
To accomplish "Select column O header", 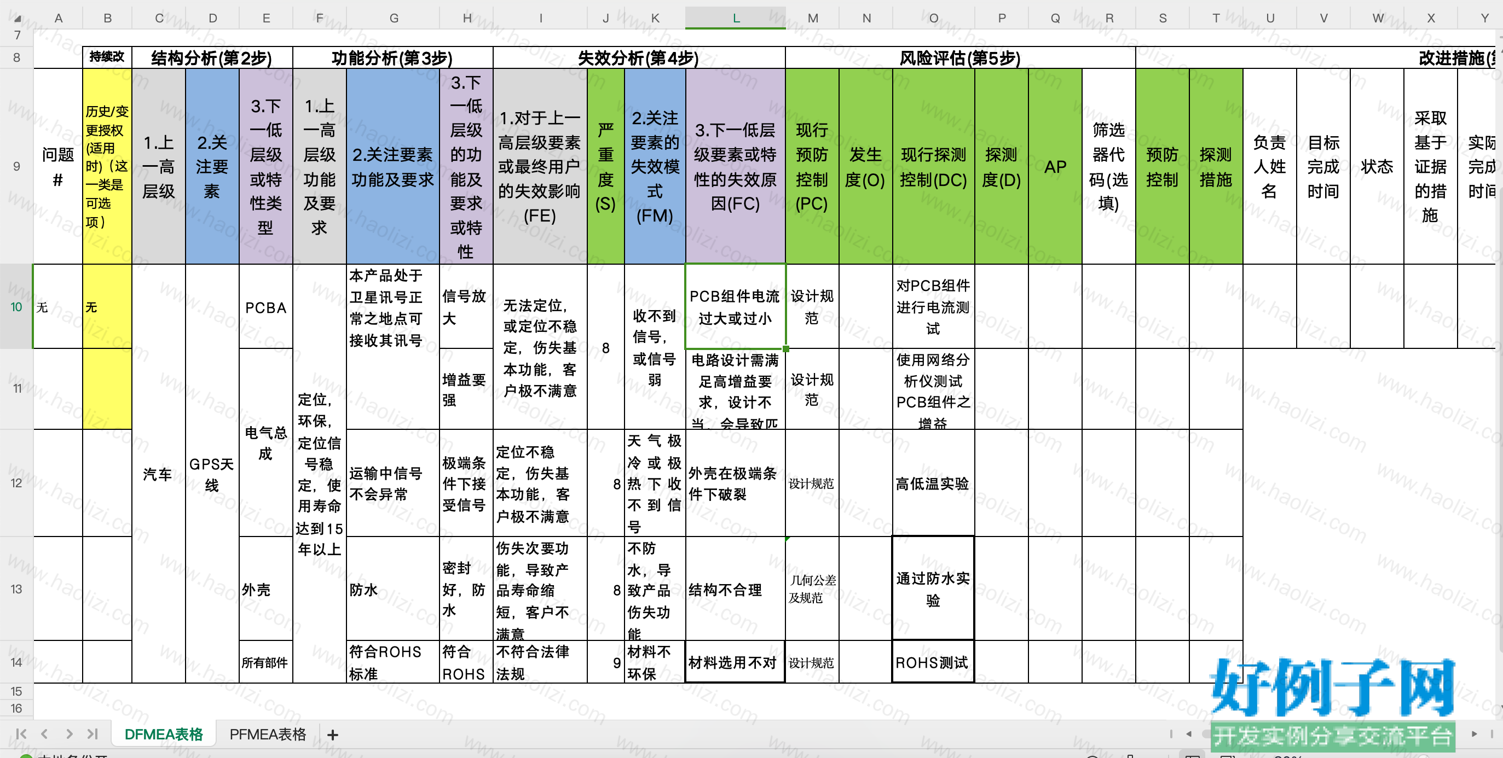I will click(934, 18).
